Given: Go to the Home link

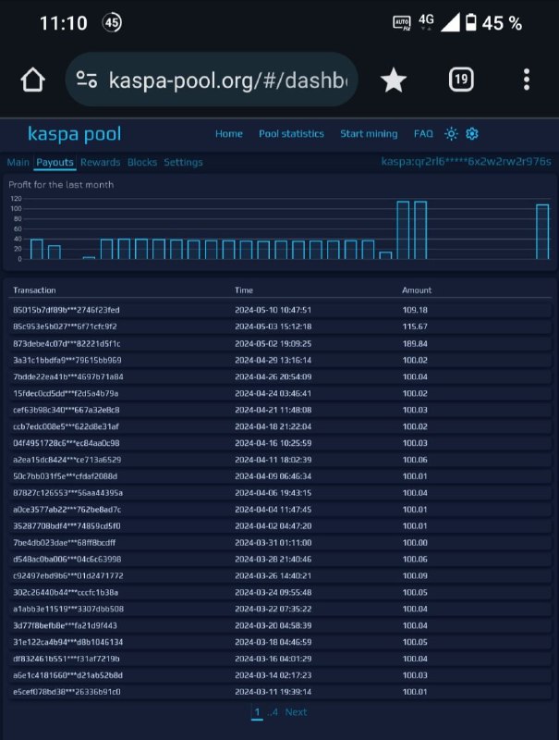Looking at the screenshot, I should point(229,134).
